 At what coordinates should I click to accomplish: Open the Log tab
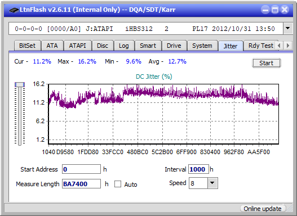coord(124,46)
